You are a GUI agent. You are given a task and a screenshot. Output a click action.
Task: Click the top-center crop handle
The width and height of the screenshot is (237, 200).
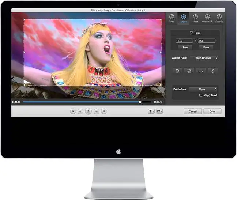93,20
